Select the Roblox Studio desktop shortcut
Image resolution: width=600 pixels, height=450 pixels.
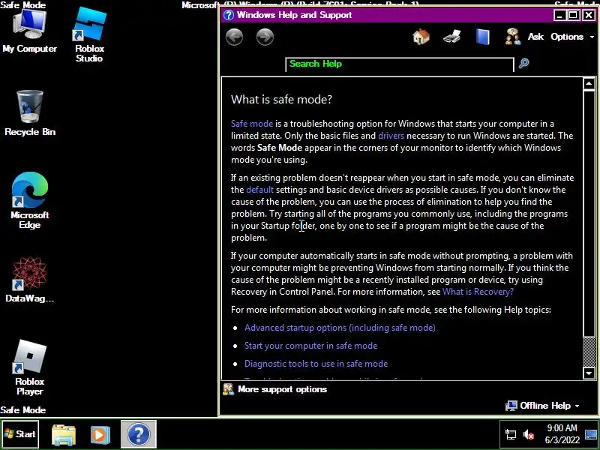[89, 35]
